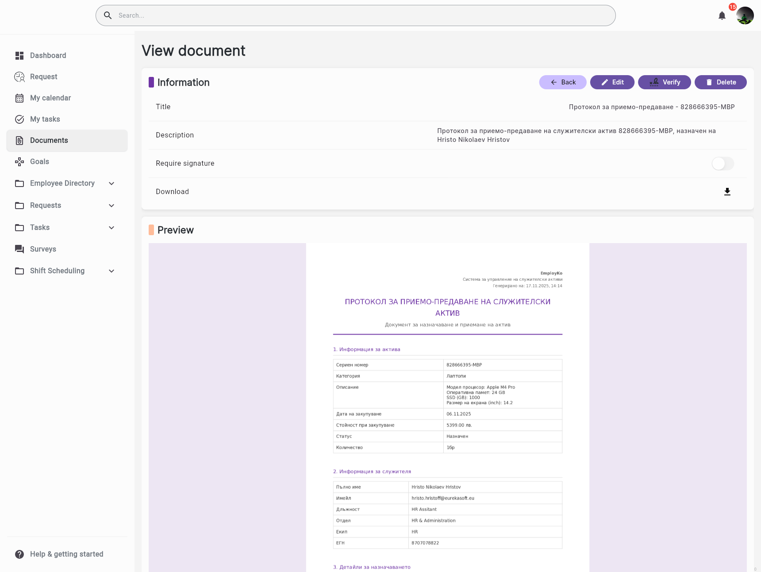Open the user profile avatar
This screenshot has width=761, height=572.
[745, 16]
